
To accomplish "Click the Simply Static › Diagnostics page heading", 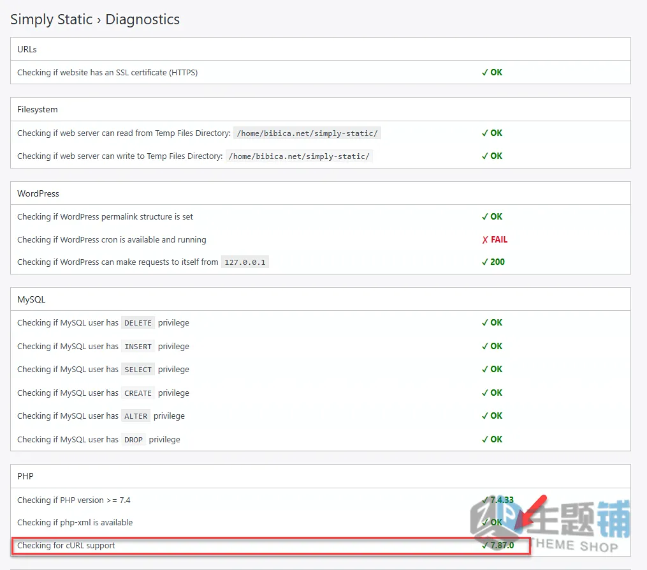I will [x=95, y=19].
